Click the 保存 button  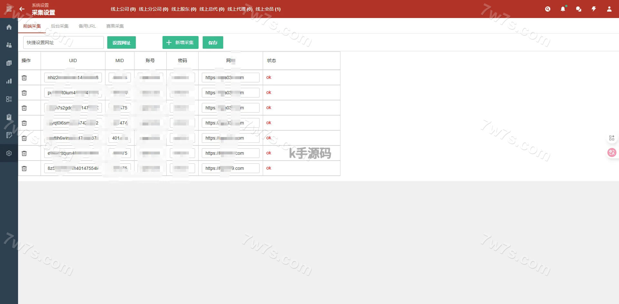click(213, 42)
